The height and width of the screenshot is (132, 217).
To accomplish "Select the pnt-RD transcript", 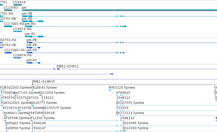I will [75, 26].
